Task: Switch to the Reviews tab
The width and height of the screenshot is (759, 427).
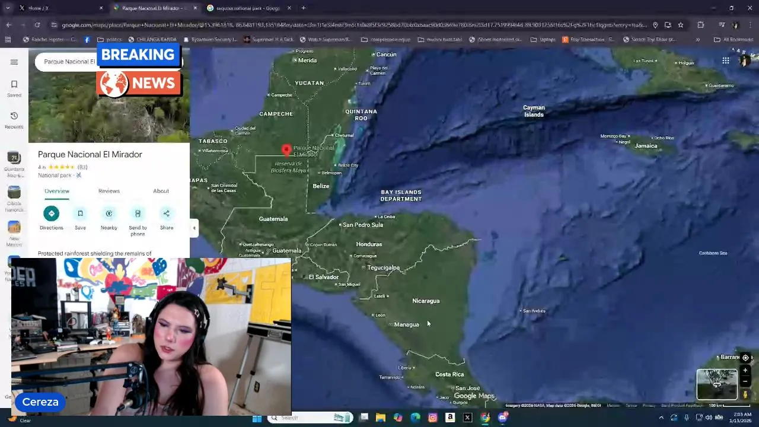Action: point(109,191)
